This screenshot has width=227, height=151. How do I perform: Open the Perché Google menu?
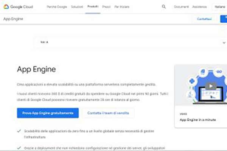pos(57,7)
